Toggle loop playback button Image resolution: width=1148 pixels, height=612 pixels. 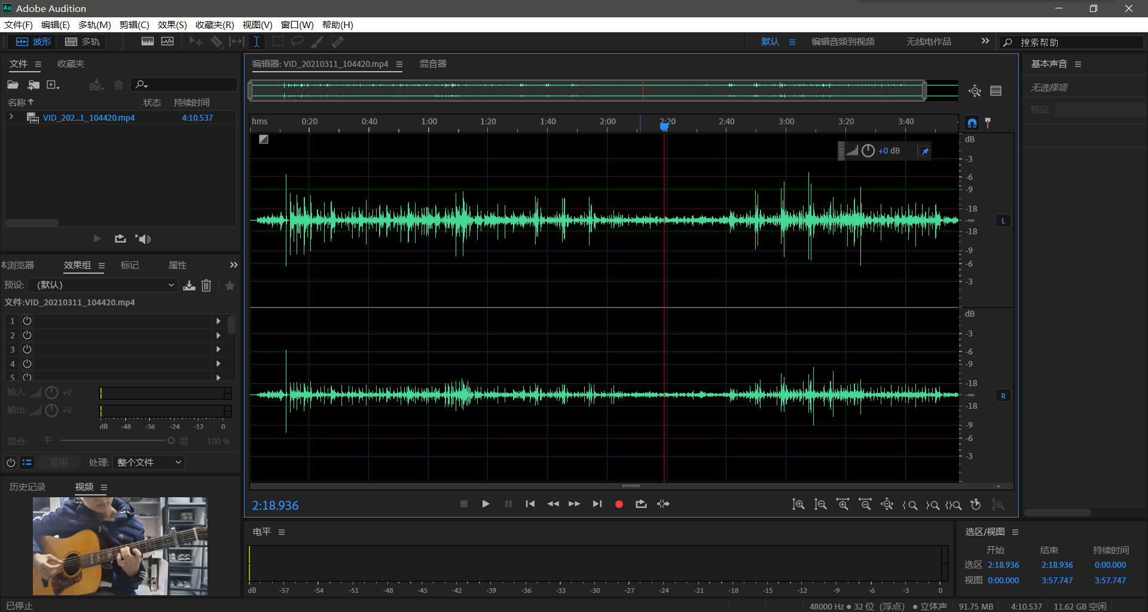coord(641,504)
